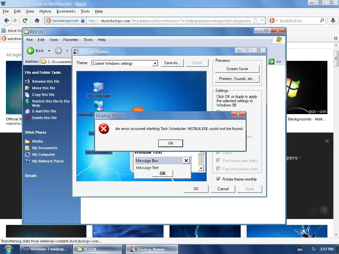Click OK at bottom of Desktop Themes window

[x=196, y=189]
